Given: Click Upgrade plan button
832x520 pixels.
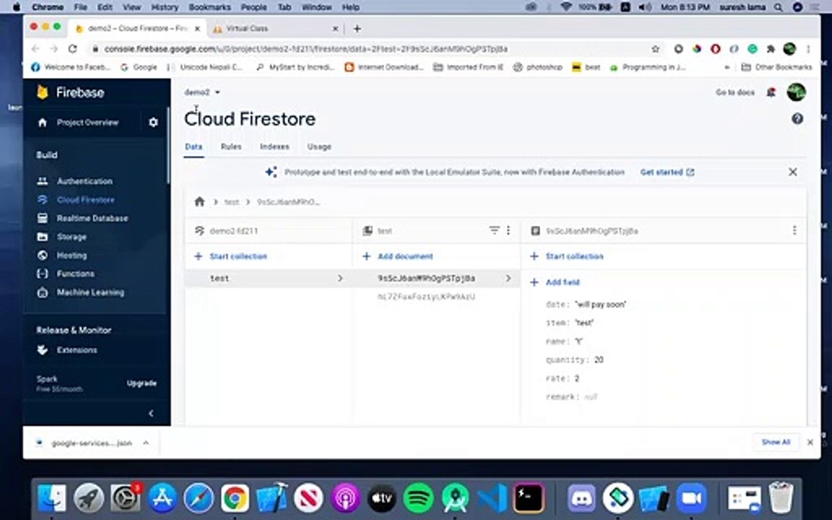Looking at the screenshot, I should coord(142,383).
